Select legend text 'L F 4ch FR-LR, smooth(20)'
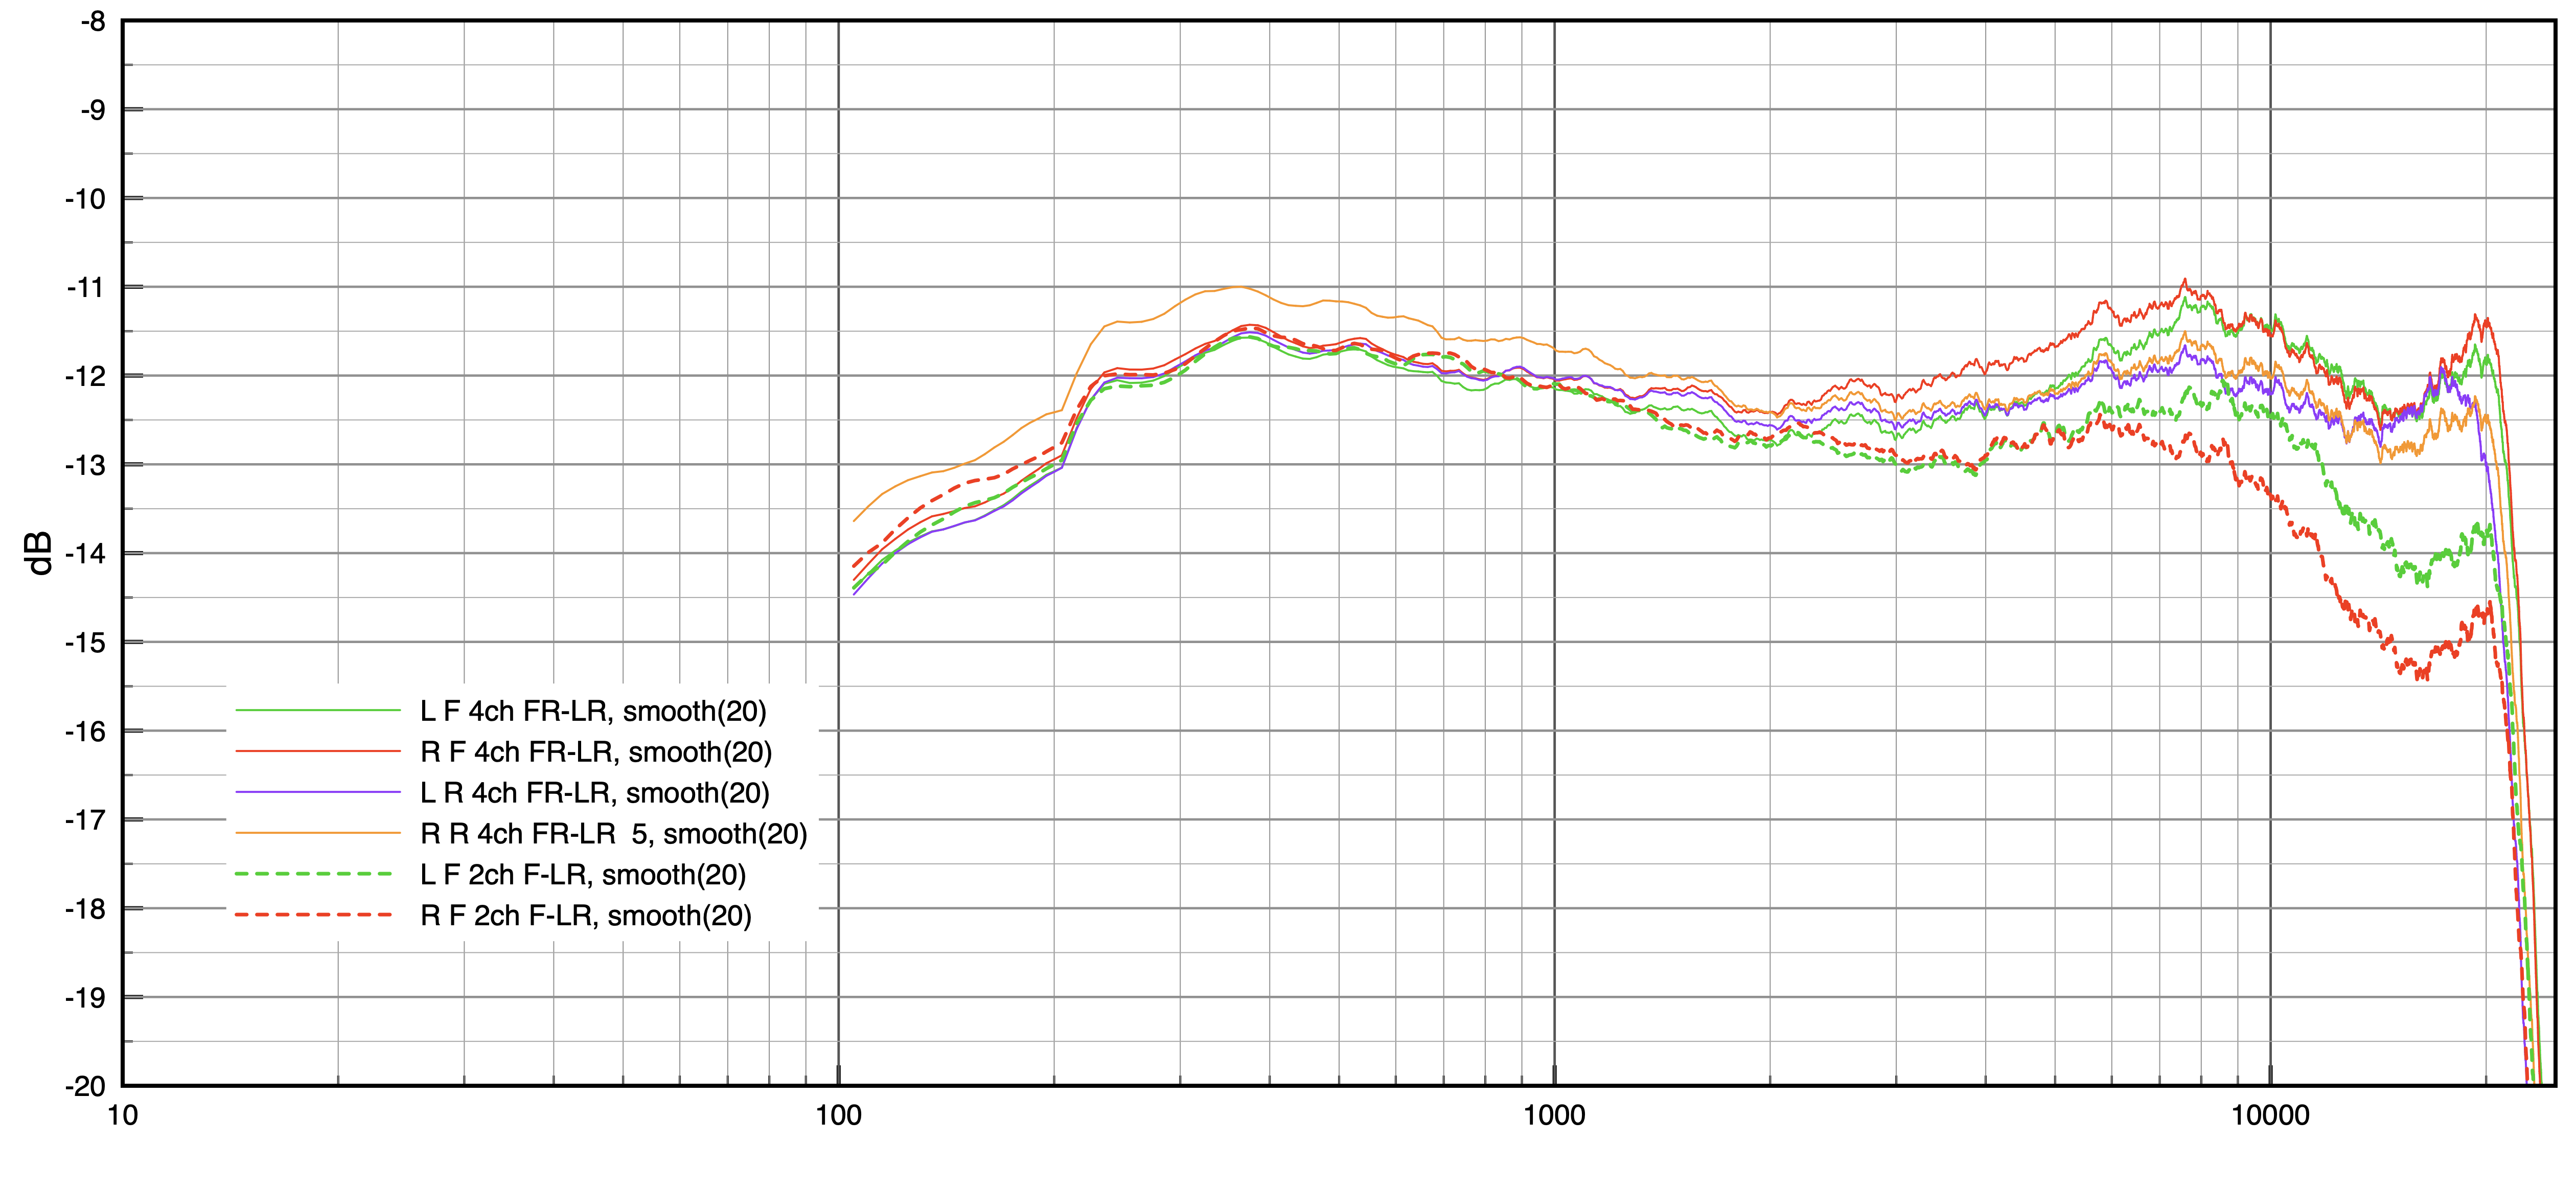This screenshot has height=1188, width=2576. click(x=593, y=711)
